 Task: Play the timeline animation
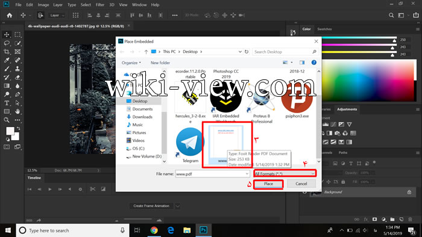50,189
